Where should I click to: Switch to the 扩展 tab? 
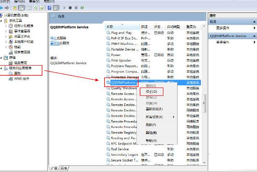54,168
